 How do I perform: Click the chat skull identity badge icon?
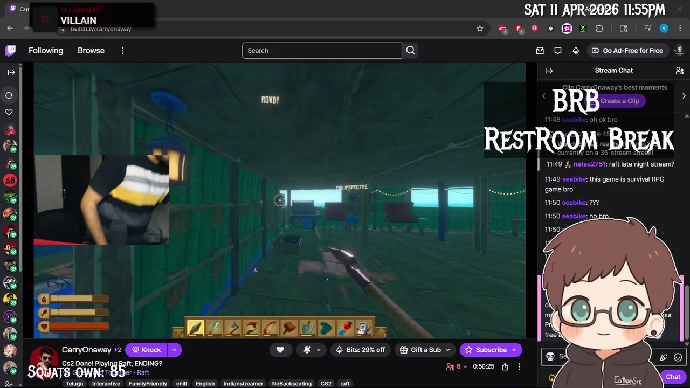[550, 357]
